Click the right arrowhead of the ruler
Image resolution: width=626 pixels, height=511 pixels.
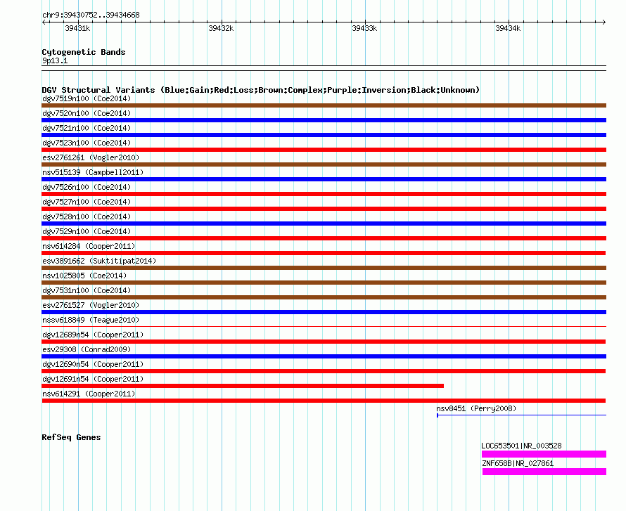click(x=603, y=22)
